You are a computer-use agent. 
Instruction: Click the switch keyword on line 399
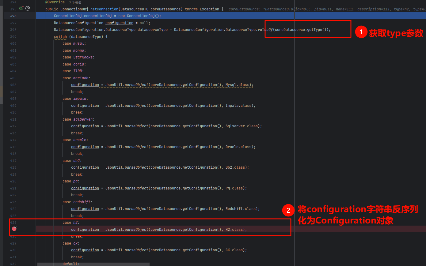click(60, 37)
